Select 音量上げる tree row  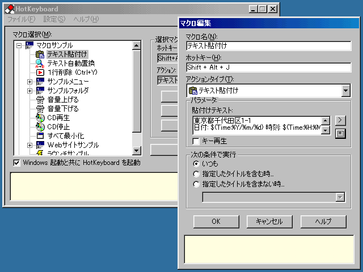pos(63,100)
